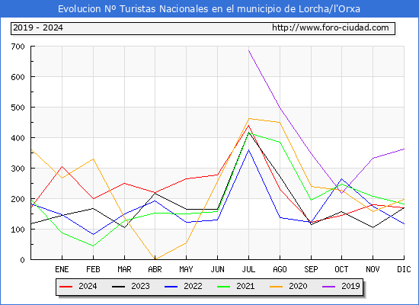419x305 pixels.
Task: Click the DIC month axis label
Action: tap(404, 269)
